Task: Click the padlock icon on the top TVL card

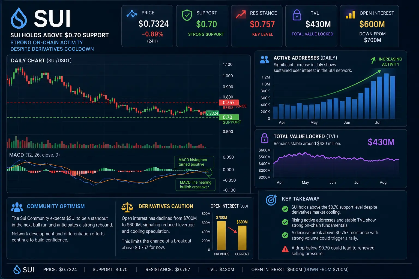Action: [297, 15]
